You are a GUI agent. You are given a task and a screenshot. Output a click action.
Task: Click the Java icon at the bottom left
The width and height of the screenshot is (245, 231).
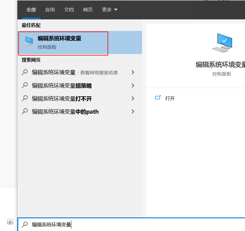10,221
